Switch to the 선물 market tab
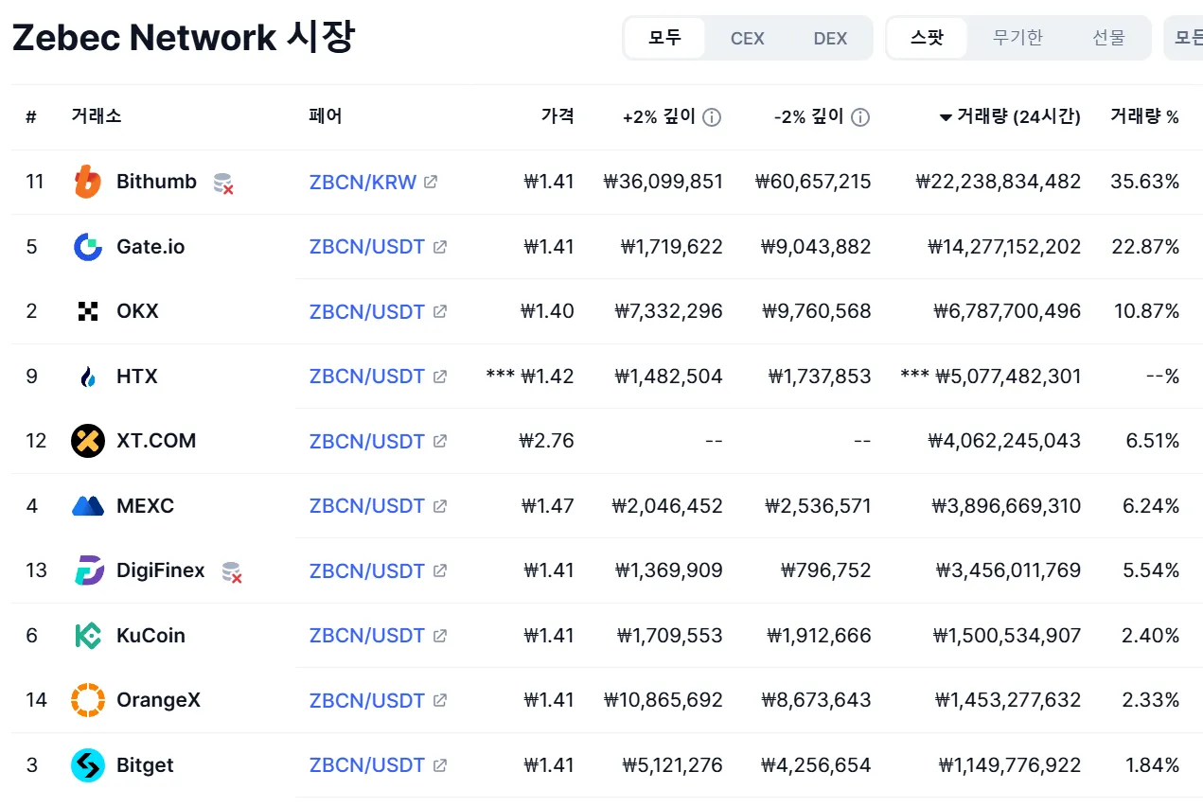1203x807 pixels. coord(1108,38)
